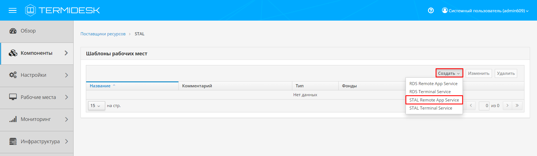
Task: Go to previous page arrow
Action: coord(471,105)
